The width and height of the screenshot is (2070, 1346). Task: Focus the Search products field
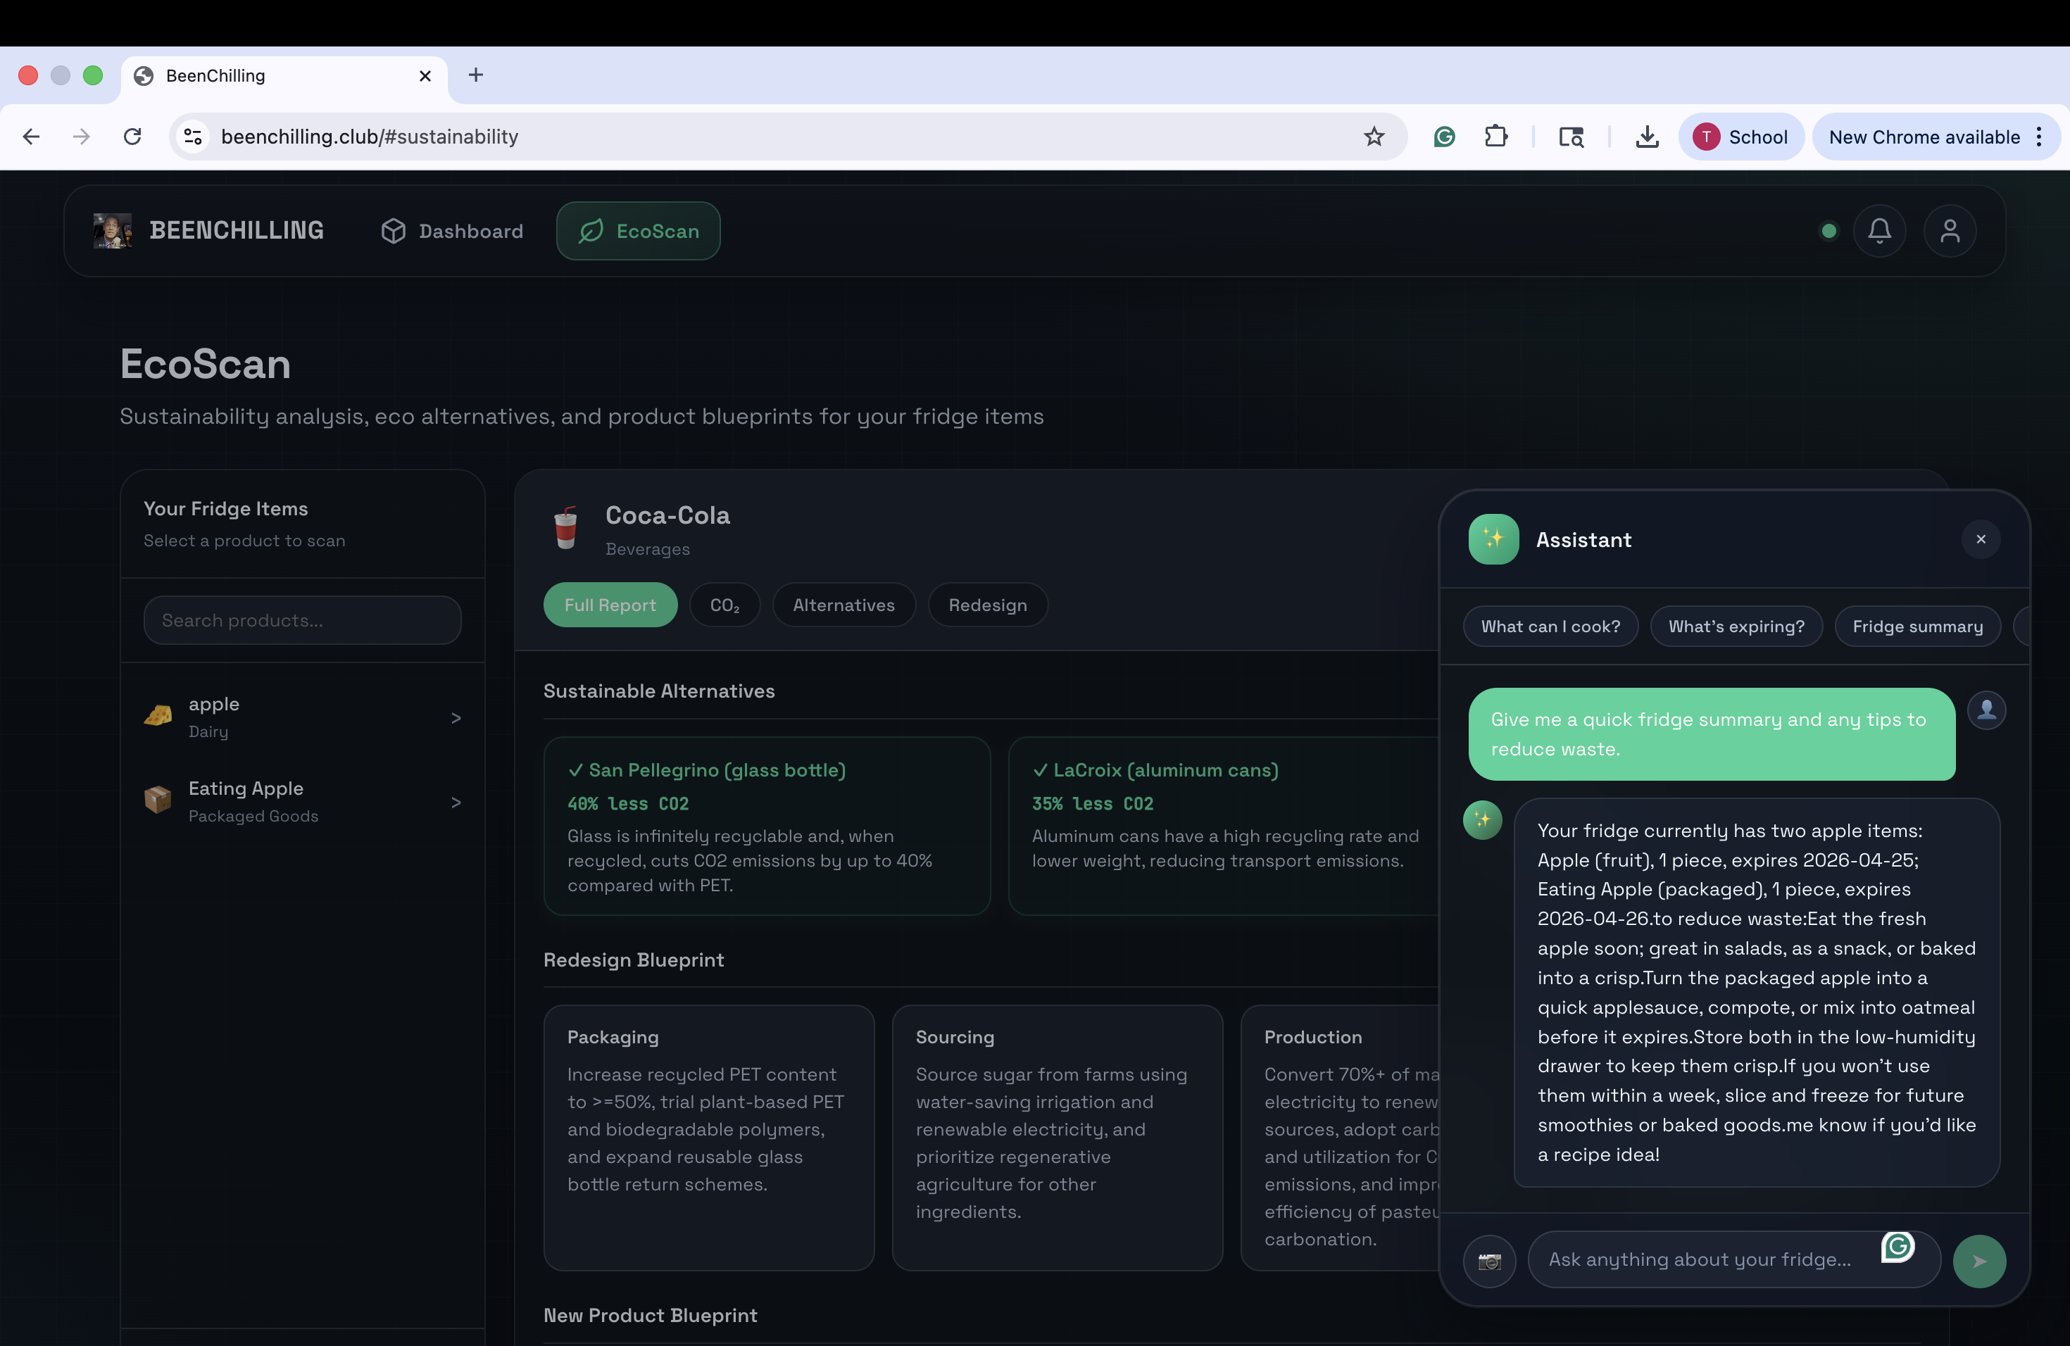[x=302, y=620]
